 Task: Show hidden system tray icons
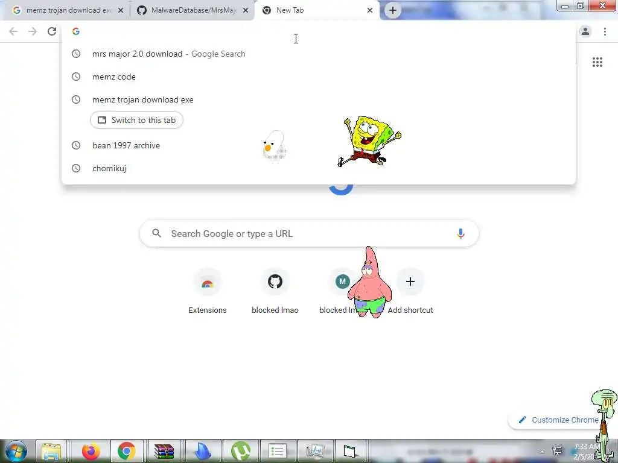click(x=543, y=452)
